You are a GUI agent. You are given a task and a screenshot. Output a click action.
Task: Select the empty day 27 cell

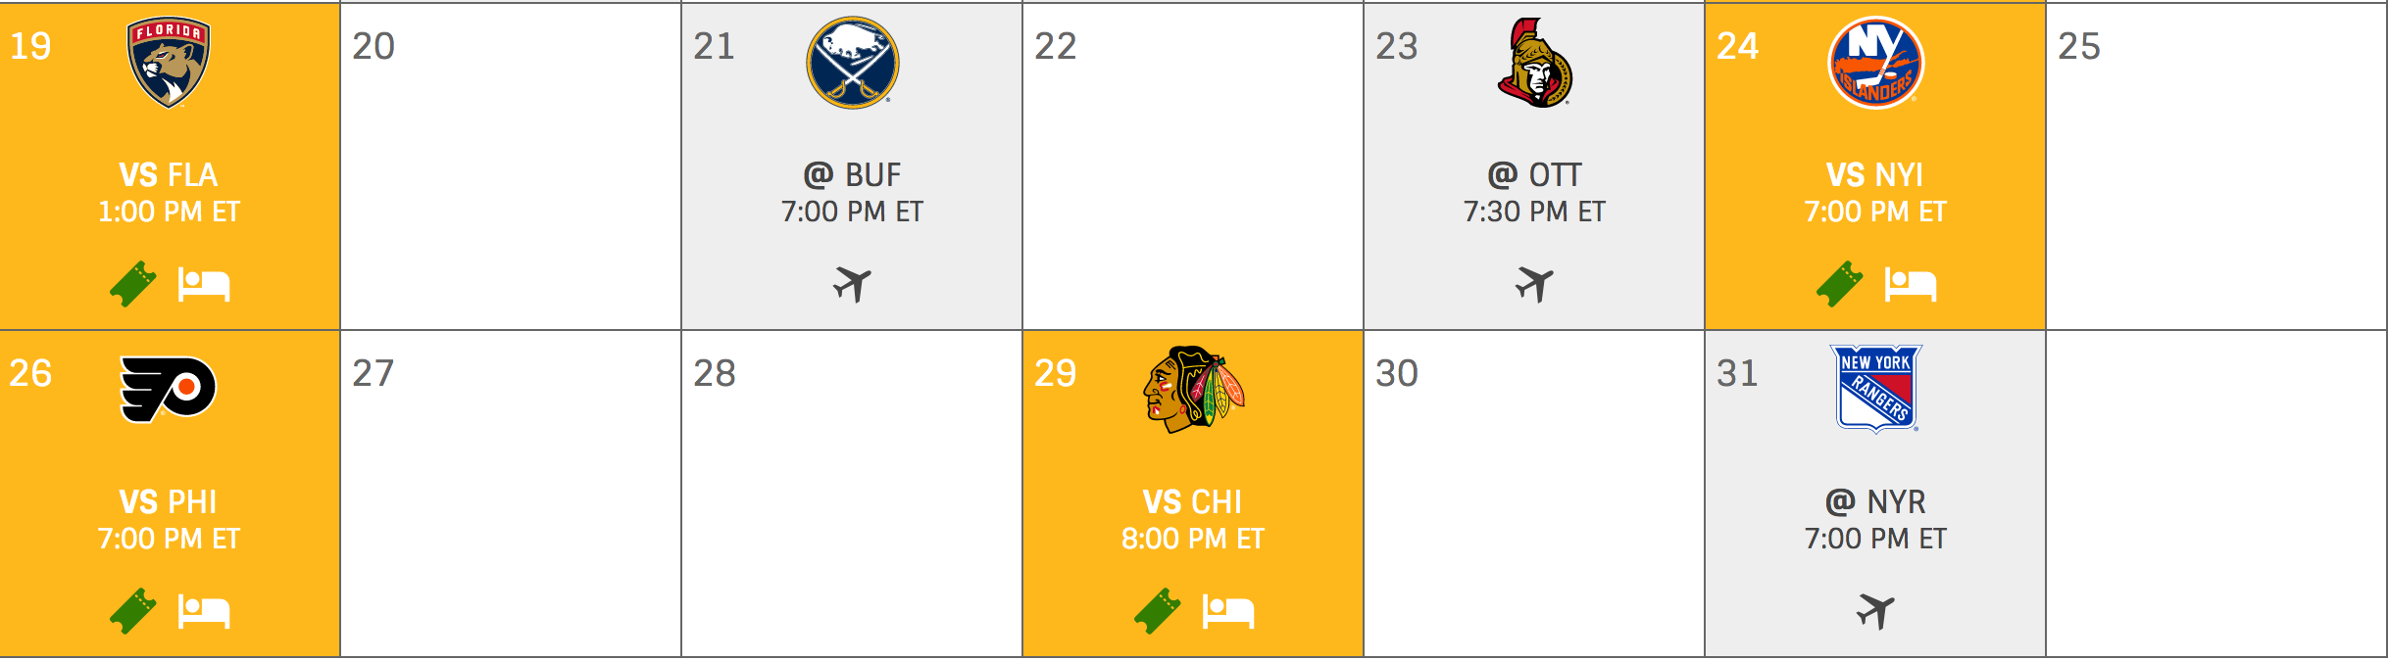510,494
